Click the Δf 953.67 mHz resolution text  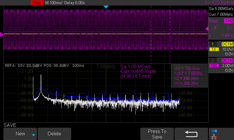tap(136, 76)
